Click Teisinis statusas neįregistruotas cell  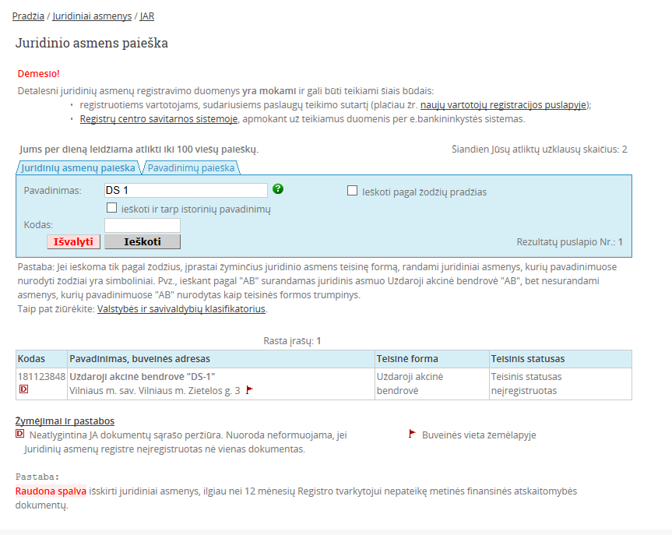560,384
